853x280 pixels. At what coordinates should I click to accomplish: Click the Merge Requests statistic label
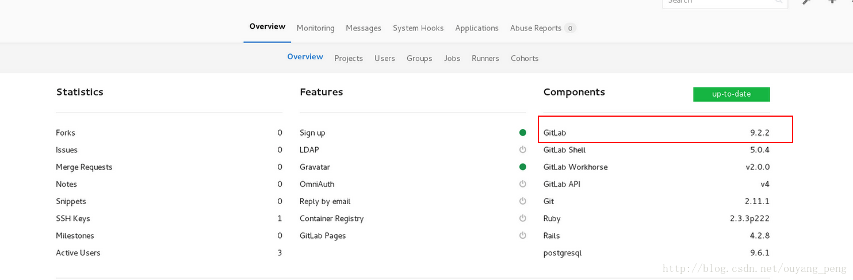[x=84, y=167]
